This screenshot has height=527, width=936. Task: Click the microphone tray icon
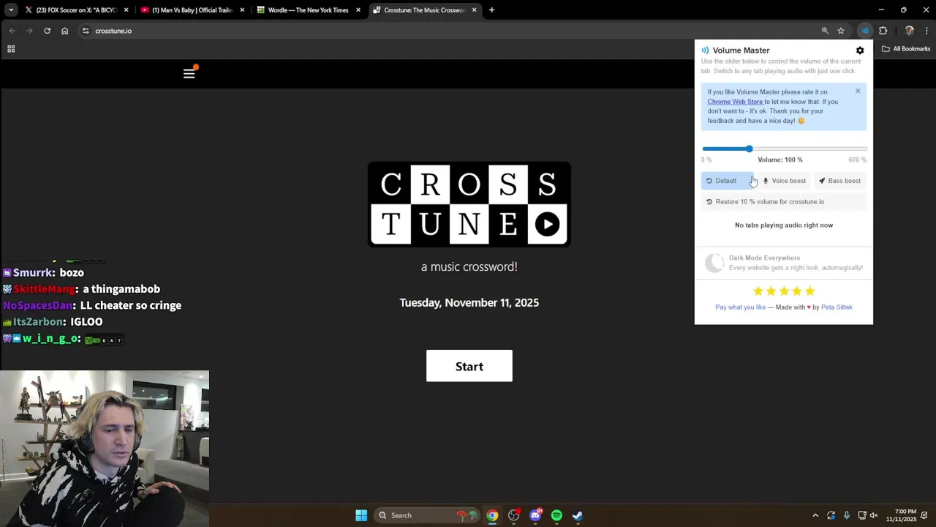point(847,515)
